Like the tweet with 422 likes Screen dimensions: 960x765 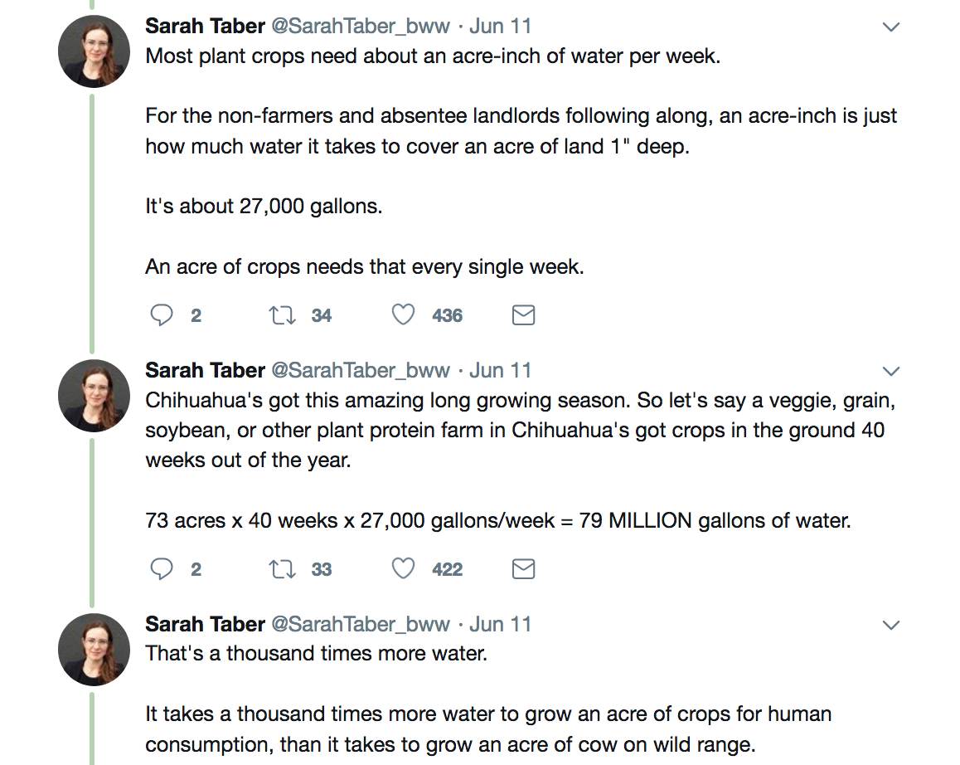(x=403, y=569)
